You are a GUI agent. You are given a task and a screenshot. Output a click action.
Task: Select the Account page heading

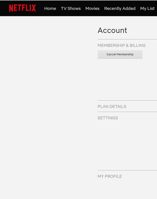pos(112,30)
